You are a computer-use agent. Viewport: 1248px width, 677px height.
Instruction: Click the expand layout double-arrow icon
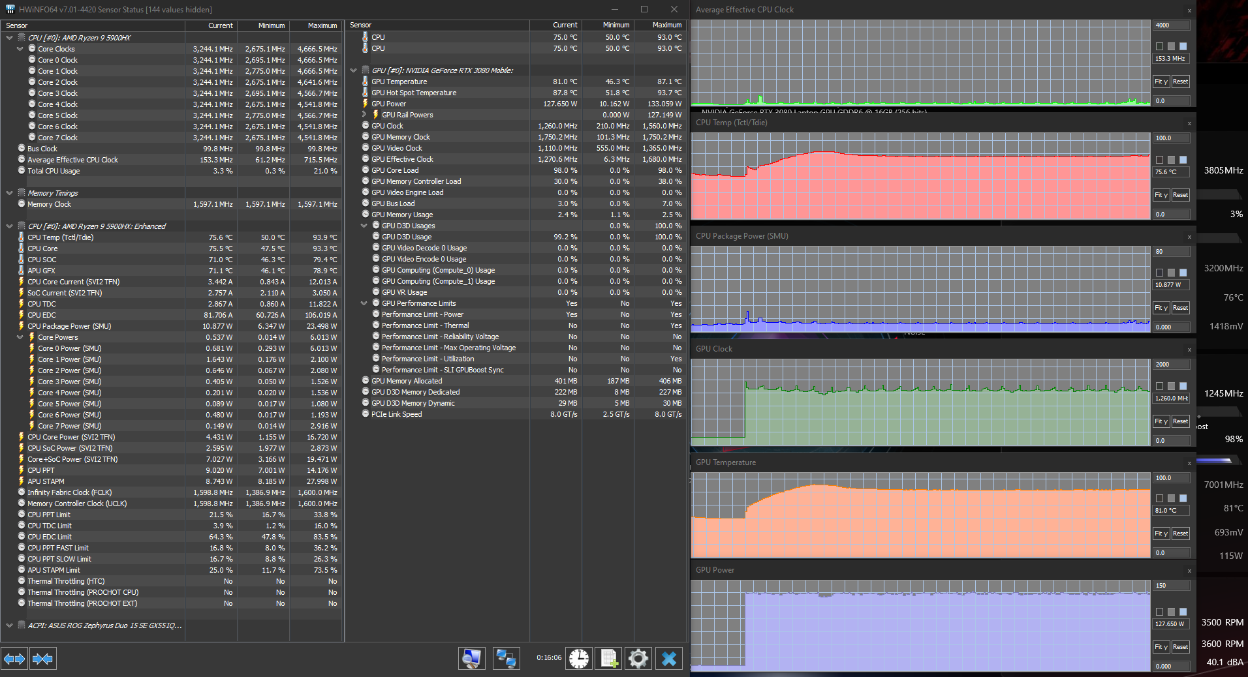14,659
